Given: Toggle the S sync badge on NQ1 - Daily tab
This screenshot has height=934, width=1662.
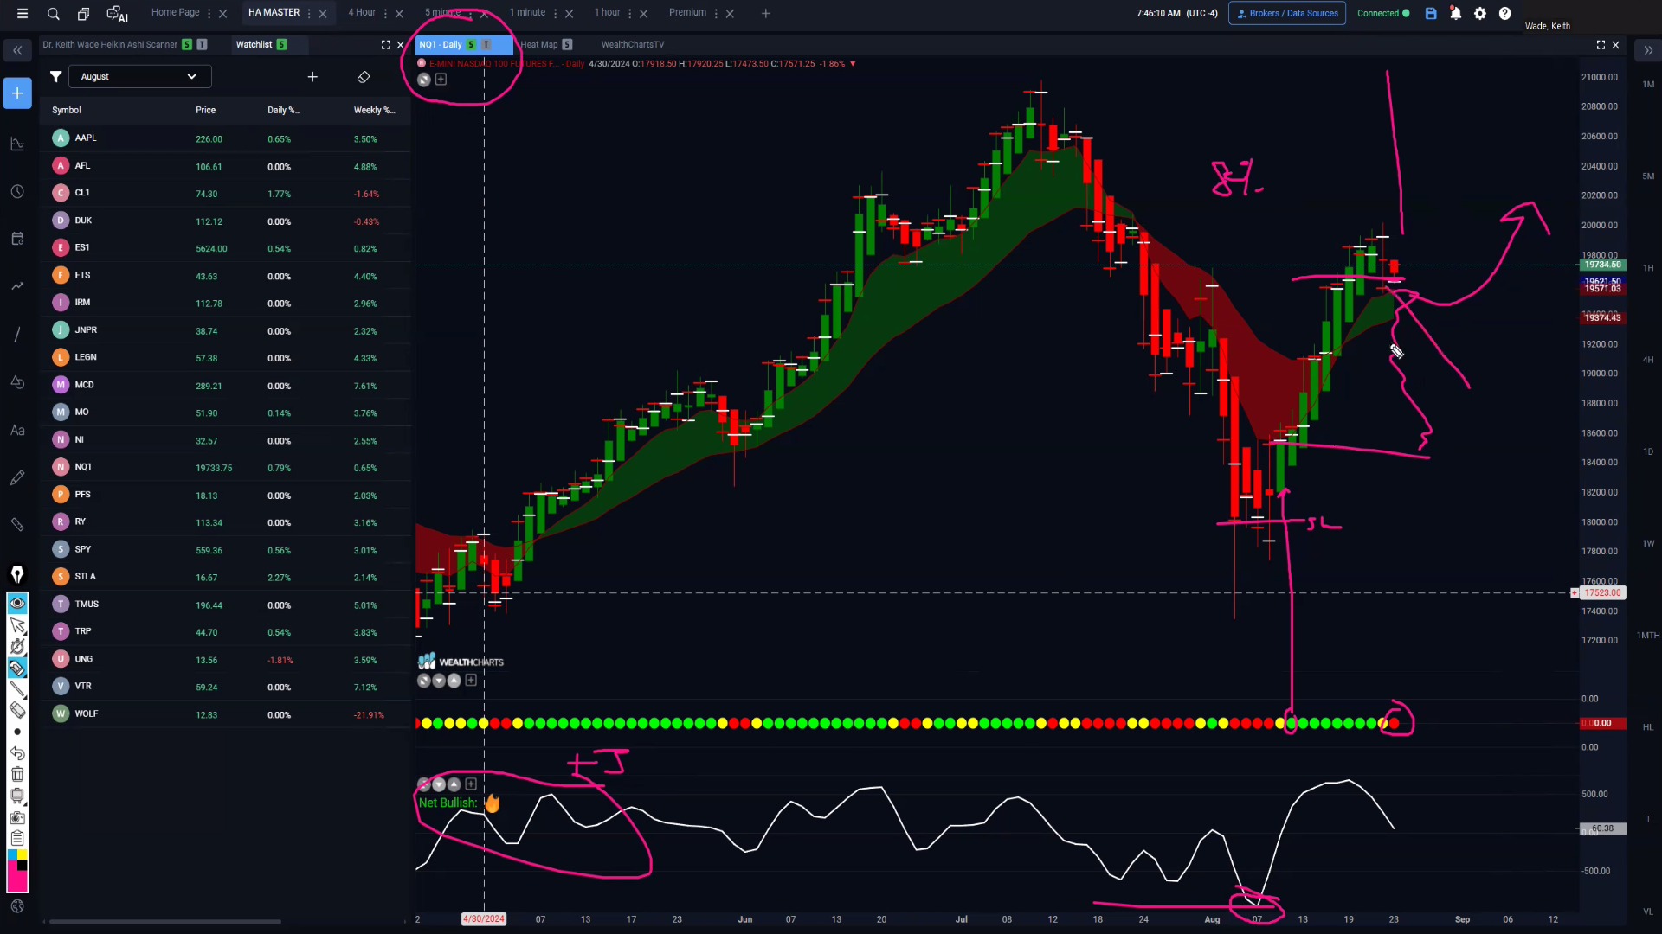Looking at the screenshot, I should pyautogui.click(x=471, y=44).
